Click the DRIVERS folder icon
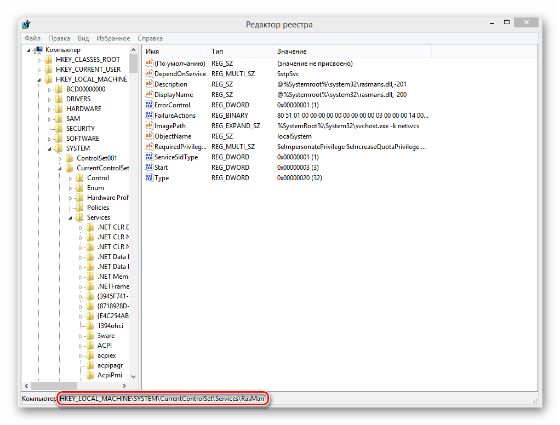The height and width of the screenshot is (425, 560). pyautogui.click(x=59, y=99)
